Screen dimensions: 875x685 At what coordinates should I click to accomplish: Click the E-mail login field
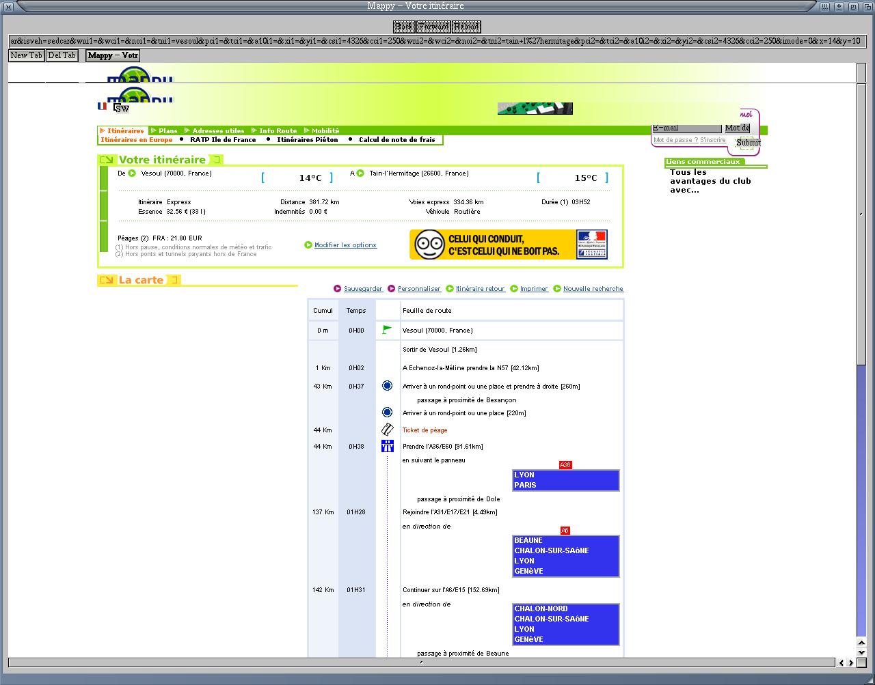(687, 128)
